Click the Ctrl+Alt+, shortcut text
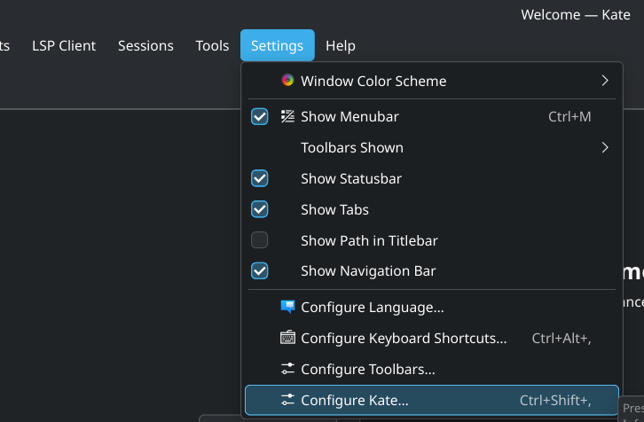The image size is (644, 422). point(562,339)
